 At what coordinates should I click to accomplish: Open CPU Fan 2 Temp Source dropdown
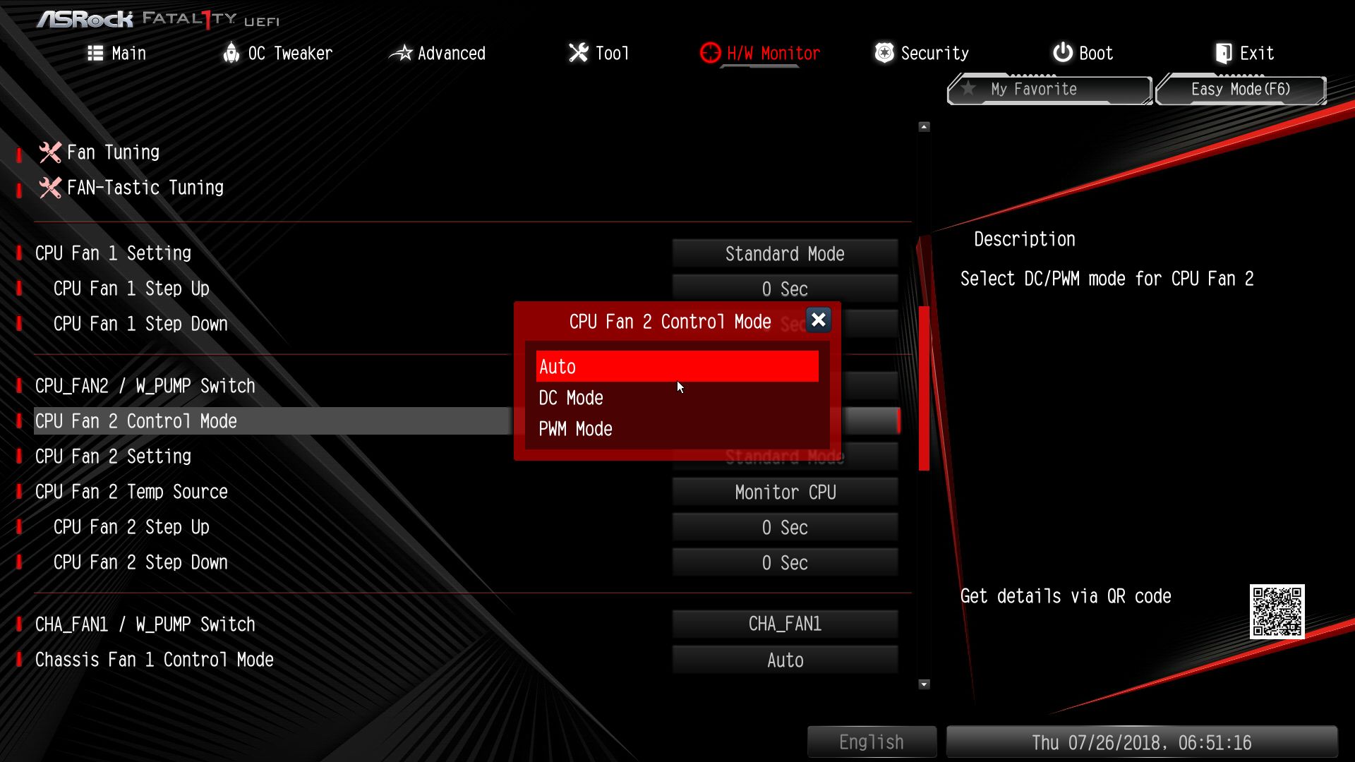(x=785, y=492)
